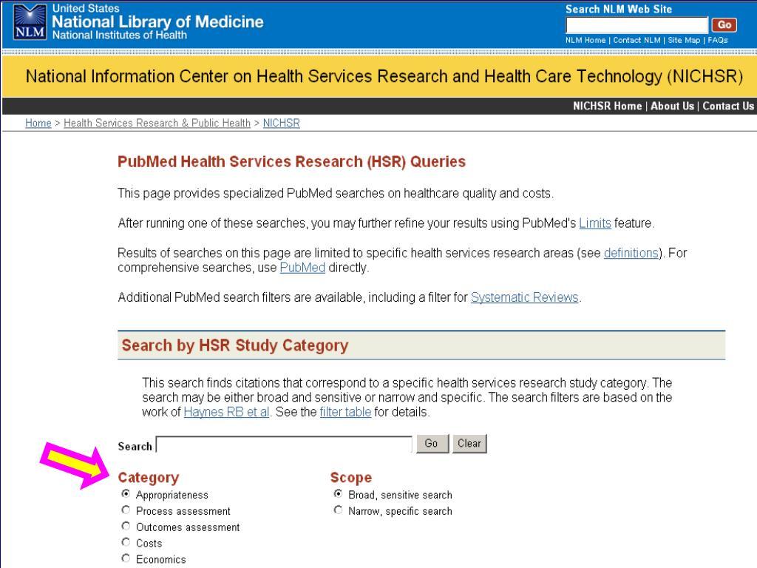Click the PubMed Health Services Research (HSR) Queries heading

[291, 161]
